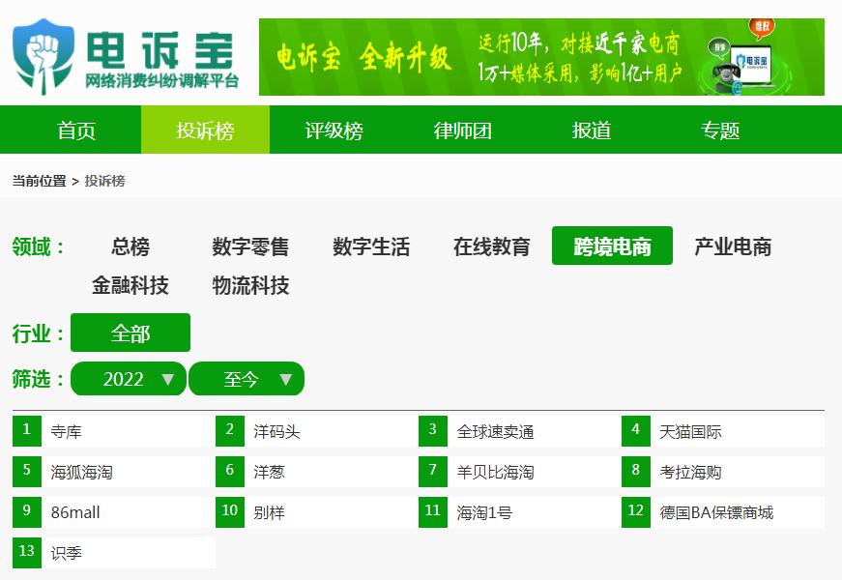Screen dimensions: 842x580
Task: Click the 电诉宝 logo text
Action: tap(160, 50)
